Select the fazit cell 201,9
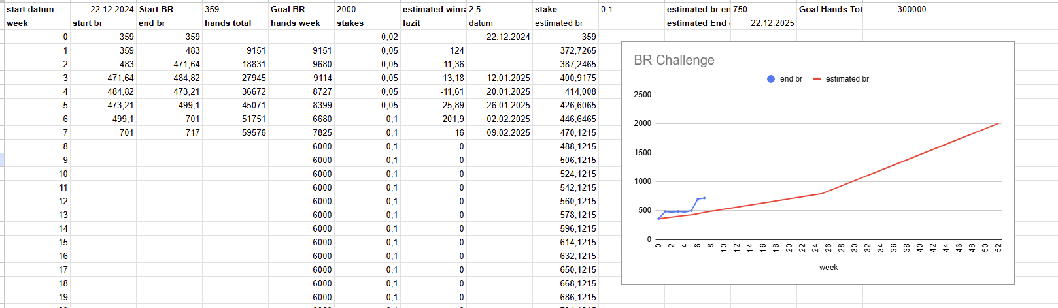The width and height of the screenshot is (1058, 308). [x=434, y=119]
